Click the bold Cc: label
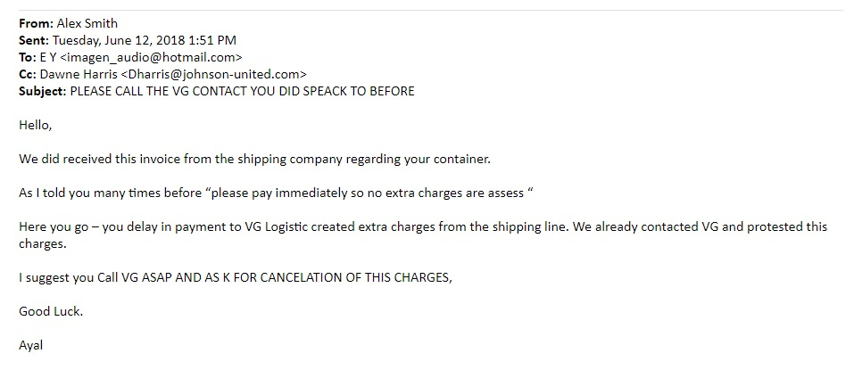Viewport: 854px width, 370px height. pos(28,75)
